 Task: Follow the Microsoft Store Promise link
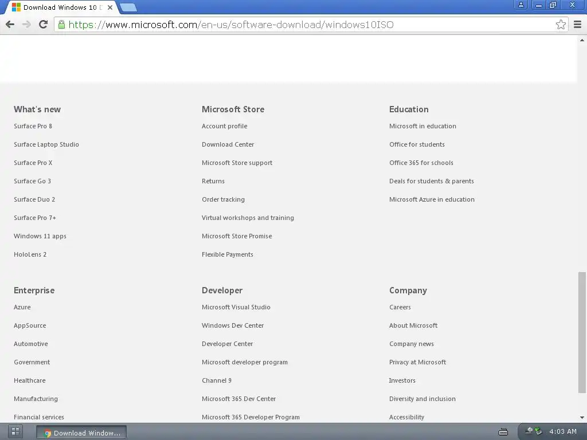tap(237, 236)
